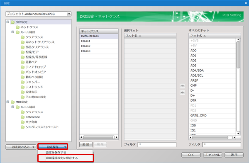The image size is (249, 163).
Task: Select the MRC設定 tree item
Action: [22, 102]
